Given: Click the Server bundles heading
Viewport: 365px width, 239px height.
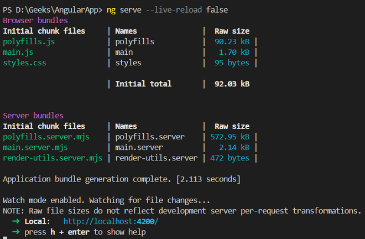Looking at the screenshot, I should point(33,116).
